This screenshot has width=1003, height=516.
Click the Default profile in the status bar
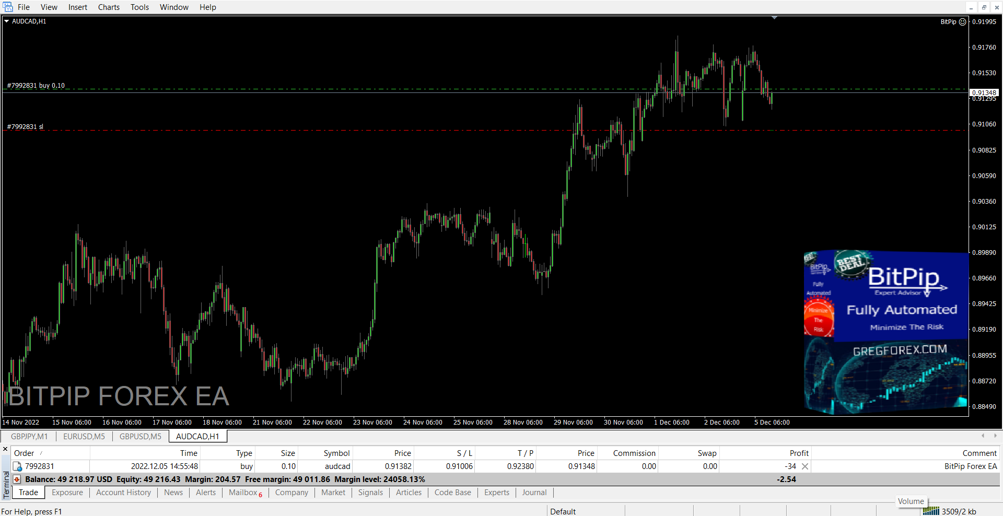tap(563, 511)
